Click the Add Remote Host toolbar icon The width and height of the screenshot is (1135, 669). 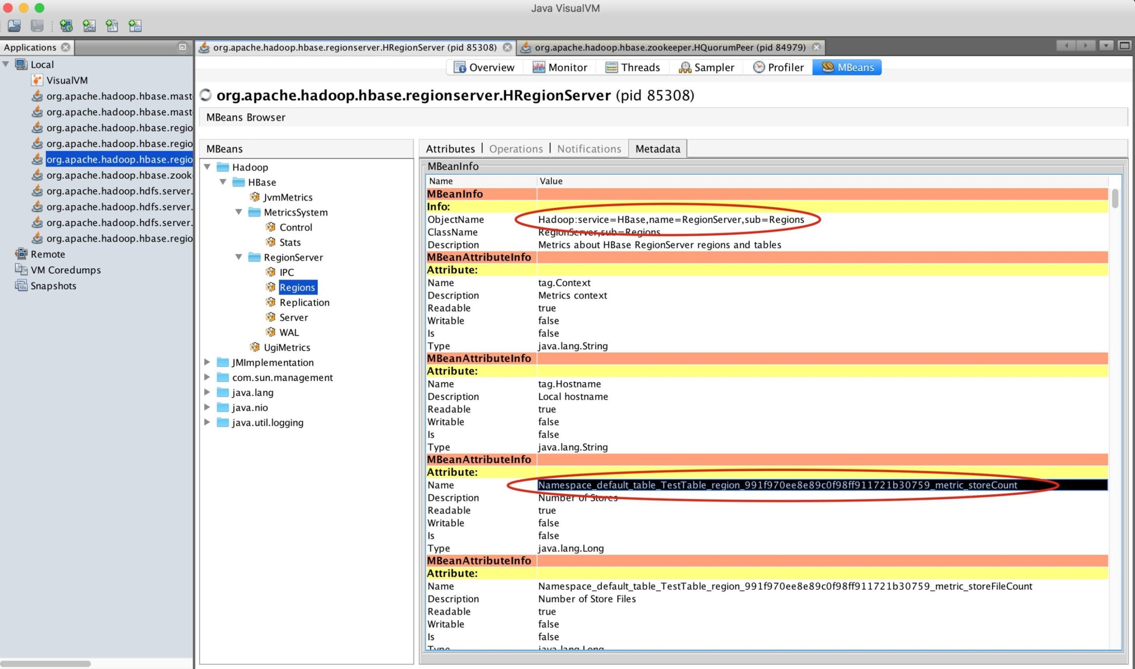pos(66,26)
